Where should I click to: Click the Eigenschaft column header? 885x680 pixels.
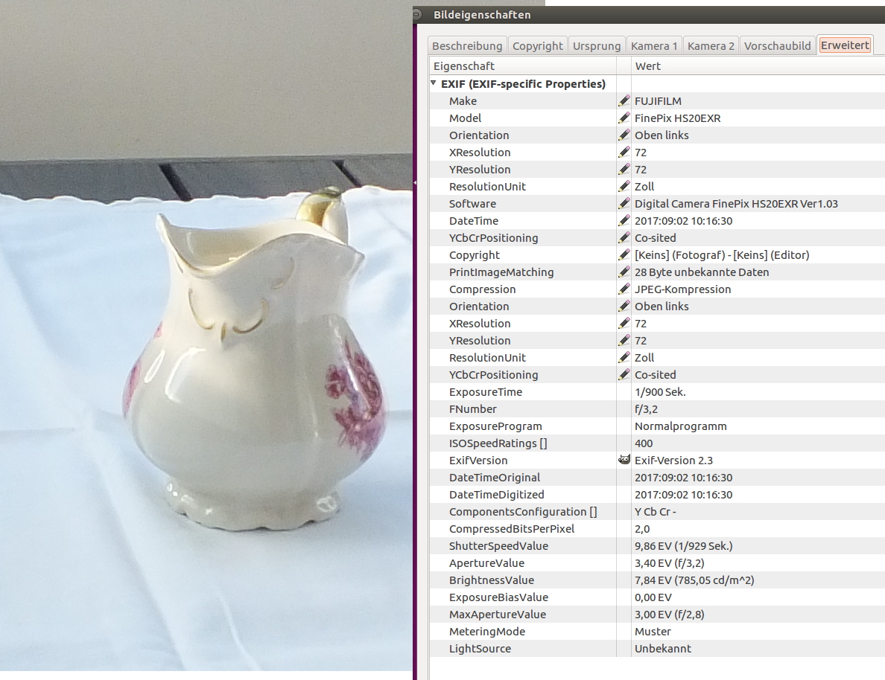pyautogui.click(x=523, y=66)
